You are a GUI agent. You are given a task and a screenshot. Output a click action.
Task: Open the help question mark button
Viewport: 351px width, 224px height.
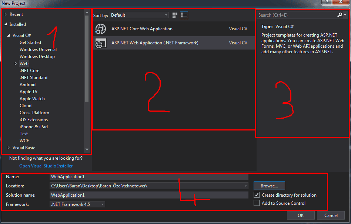[x=327, y=2]
